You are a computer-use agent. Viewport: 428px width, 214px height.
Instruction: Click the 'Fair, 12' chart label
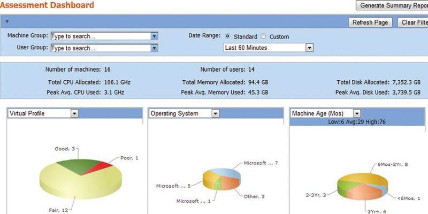(57, 210)
